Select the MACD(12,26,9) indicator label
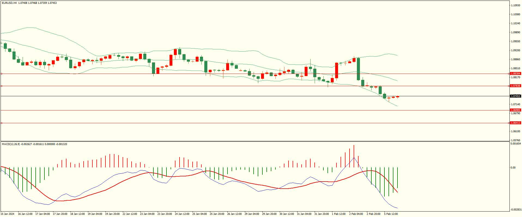Image resolution: width=522 pixels, height=217 pixels. click(11, 144)
